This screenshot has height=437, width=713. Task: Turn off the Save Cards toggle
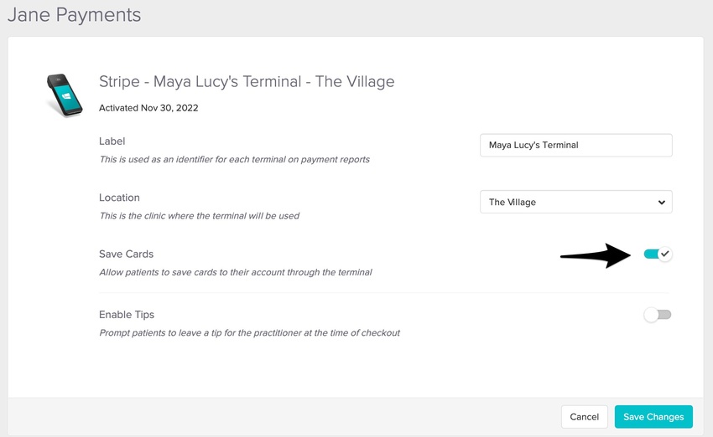pos(658,254)
